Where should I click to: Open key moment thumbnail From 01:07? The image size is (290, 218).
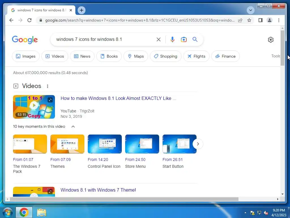click(30, 144)
